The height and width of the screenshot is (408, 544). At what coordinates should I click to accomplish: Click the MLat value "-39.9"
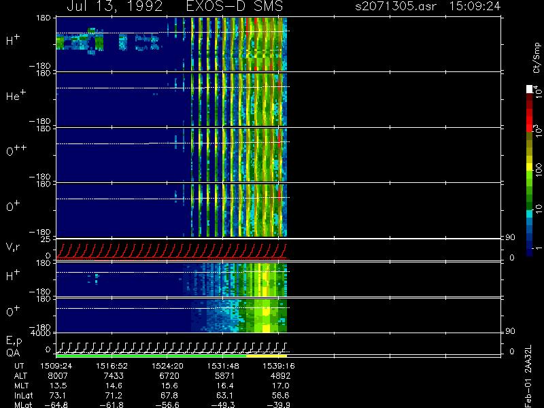tap(279, 405)
